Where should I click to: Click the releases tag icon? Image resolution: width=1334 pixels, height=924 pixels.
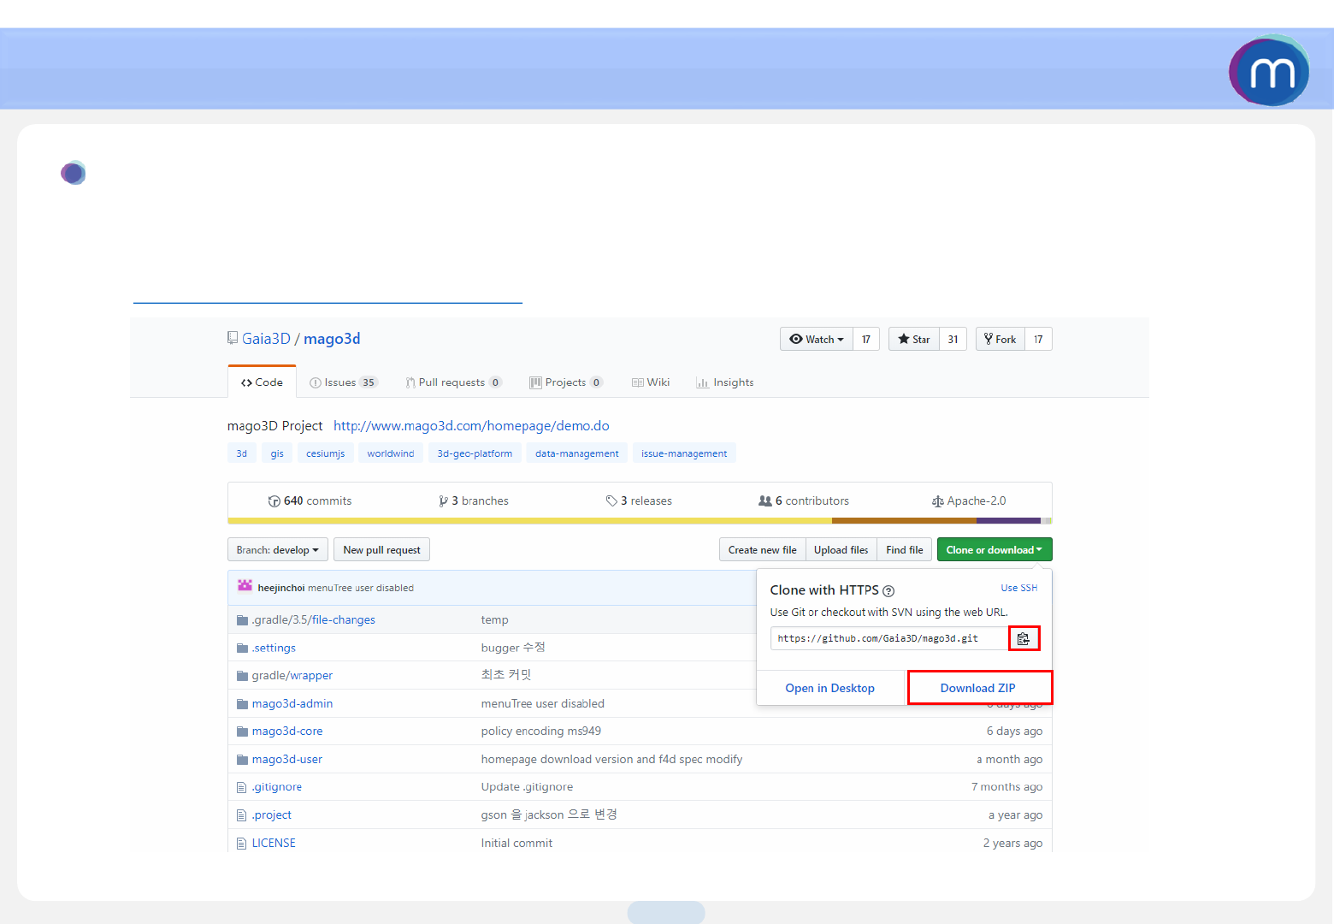click(611, 501)
